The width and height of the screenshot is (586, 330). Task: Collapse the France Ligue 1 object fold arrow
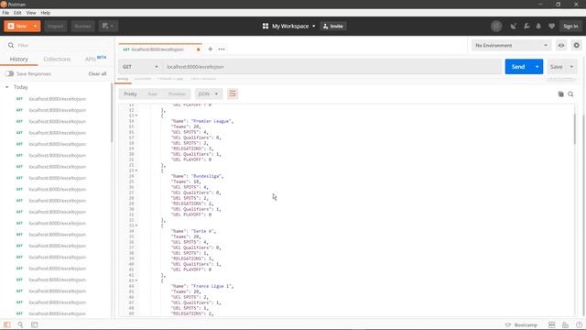point(136,280)
